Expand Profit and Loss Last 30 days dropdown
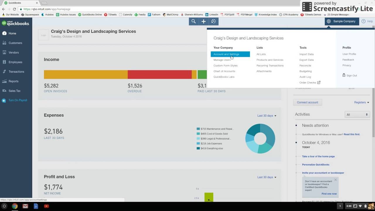375x211 pixels. point(267,177)
